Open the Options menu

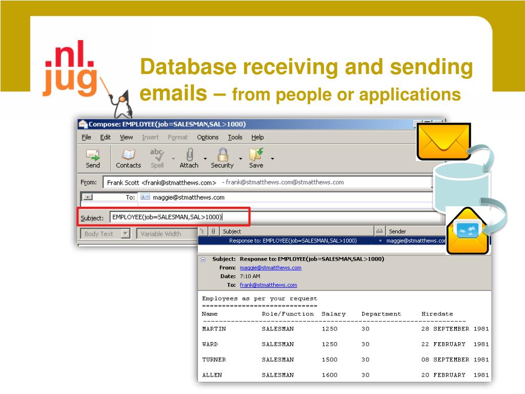(208, 137)
